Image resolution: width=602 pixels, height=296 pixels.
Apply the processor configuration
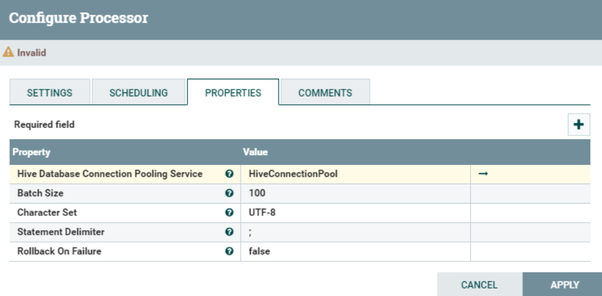click(x=565, y=284)
